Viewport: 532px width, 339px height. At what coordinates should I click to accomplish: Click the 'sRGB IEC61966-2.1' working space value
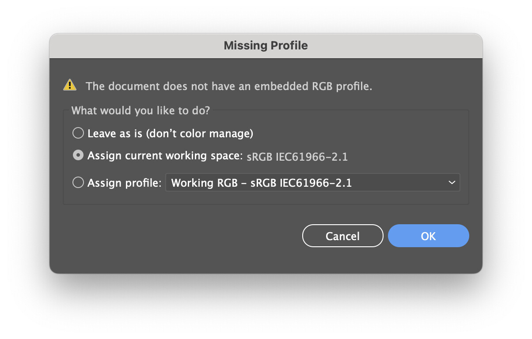(297, 157)
